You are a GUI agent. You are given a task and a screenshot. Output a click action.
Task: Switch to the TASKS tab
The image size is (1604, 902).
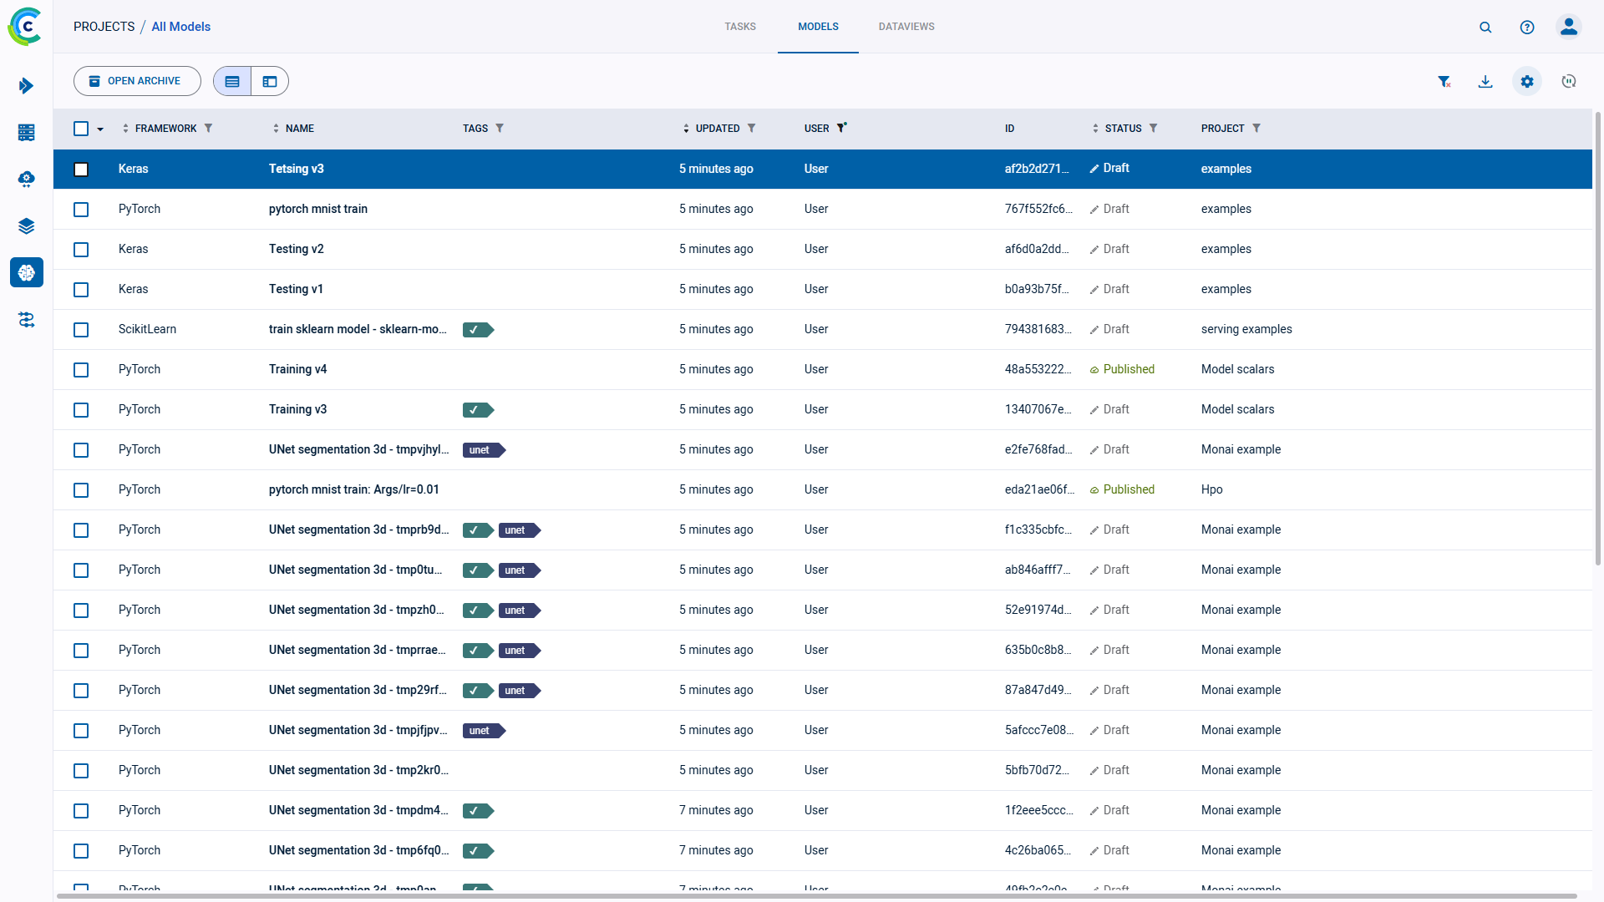739,27
